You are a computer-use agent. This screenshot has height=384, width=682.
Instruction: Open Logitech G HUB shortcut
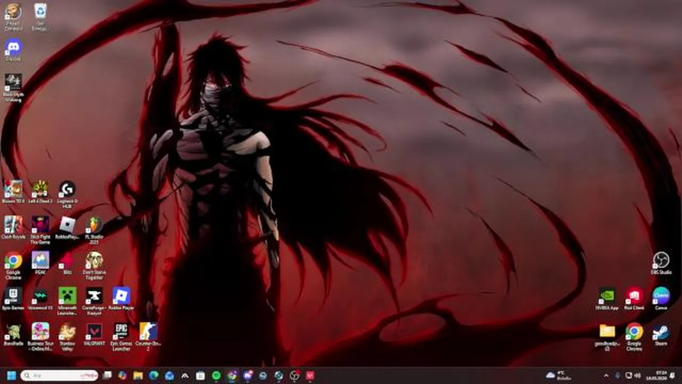(67, 194)
